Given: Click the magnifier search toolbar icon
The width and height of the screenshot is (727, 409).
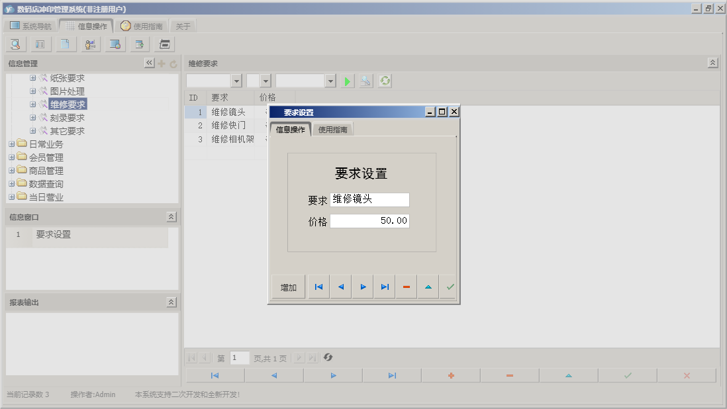Looking at the screenshot, I should 16,44.
